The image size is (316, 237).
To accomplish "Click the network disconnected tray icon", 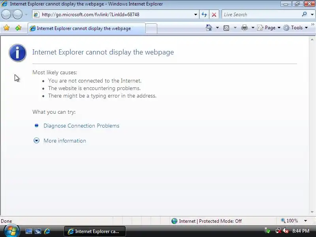I will tap(278, 231).
